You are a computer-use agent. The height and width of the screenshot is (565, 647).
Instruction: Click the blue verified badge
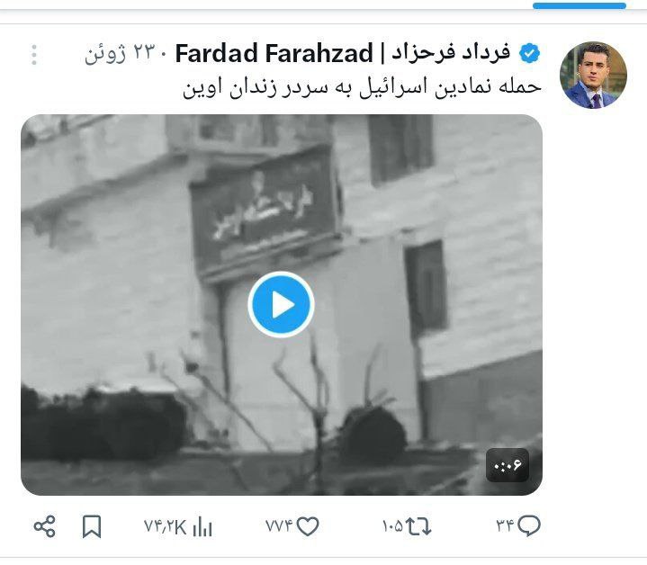[529, 54]
